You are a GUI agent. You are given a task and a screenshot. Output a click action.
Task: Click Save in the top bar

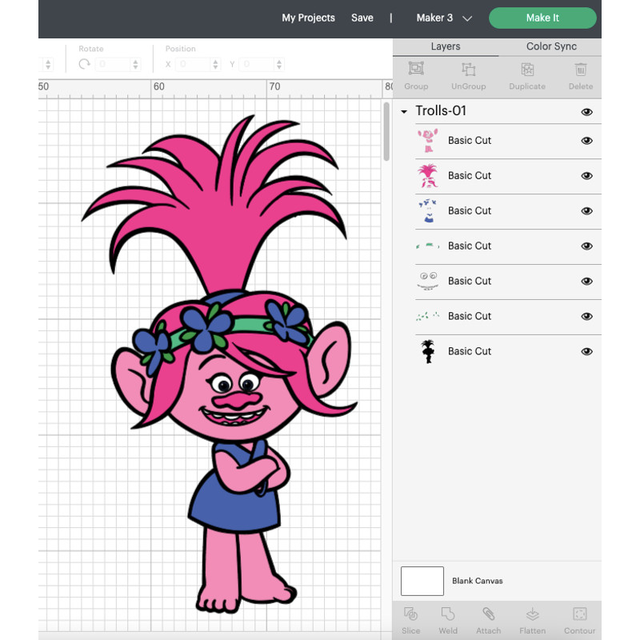(x=362, y=18)
